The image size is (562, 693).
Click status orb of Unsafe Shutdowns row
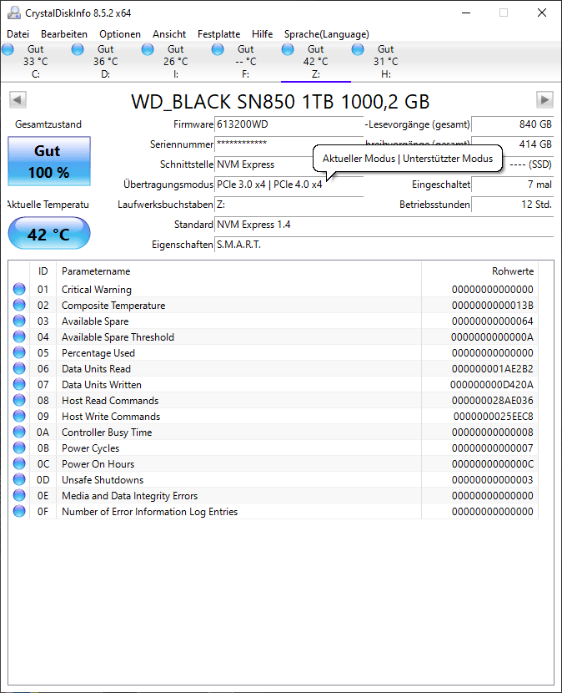coord(19,479)
